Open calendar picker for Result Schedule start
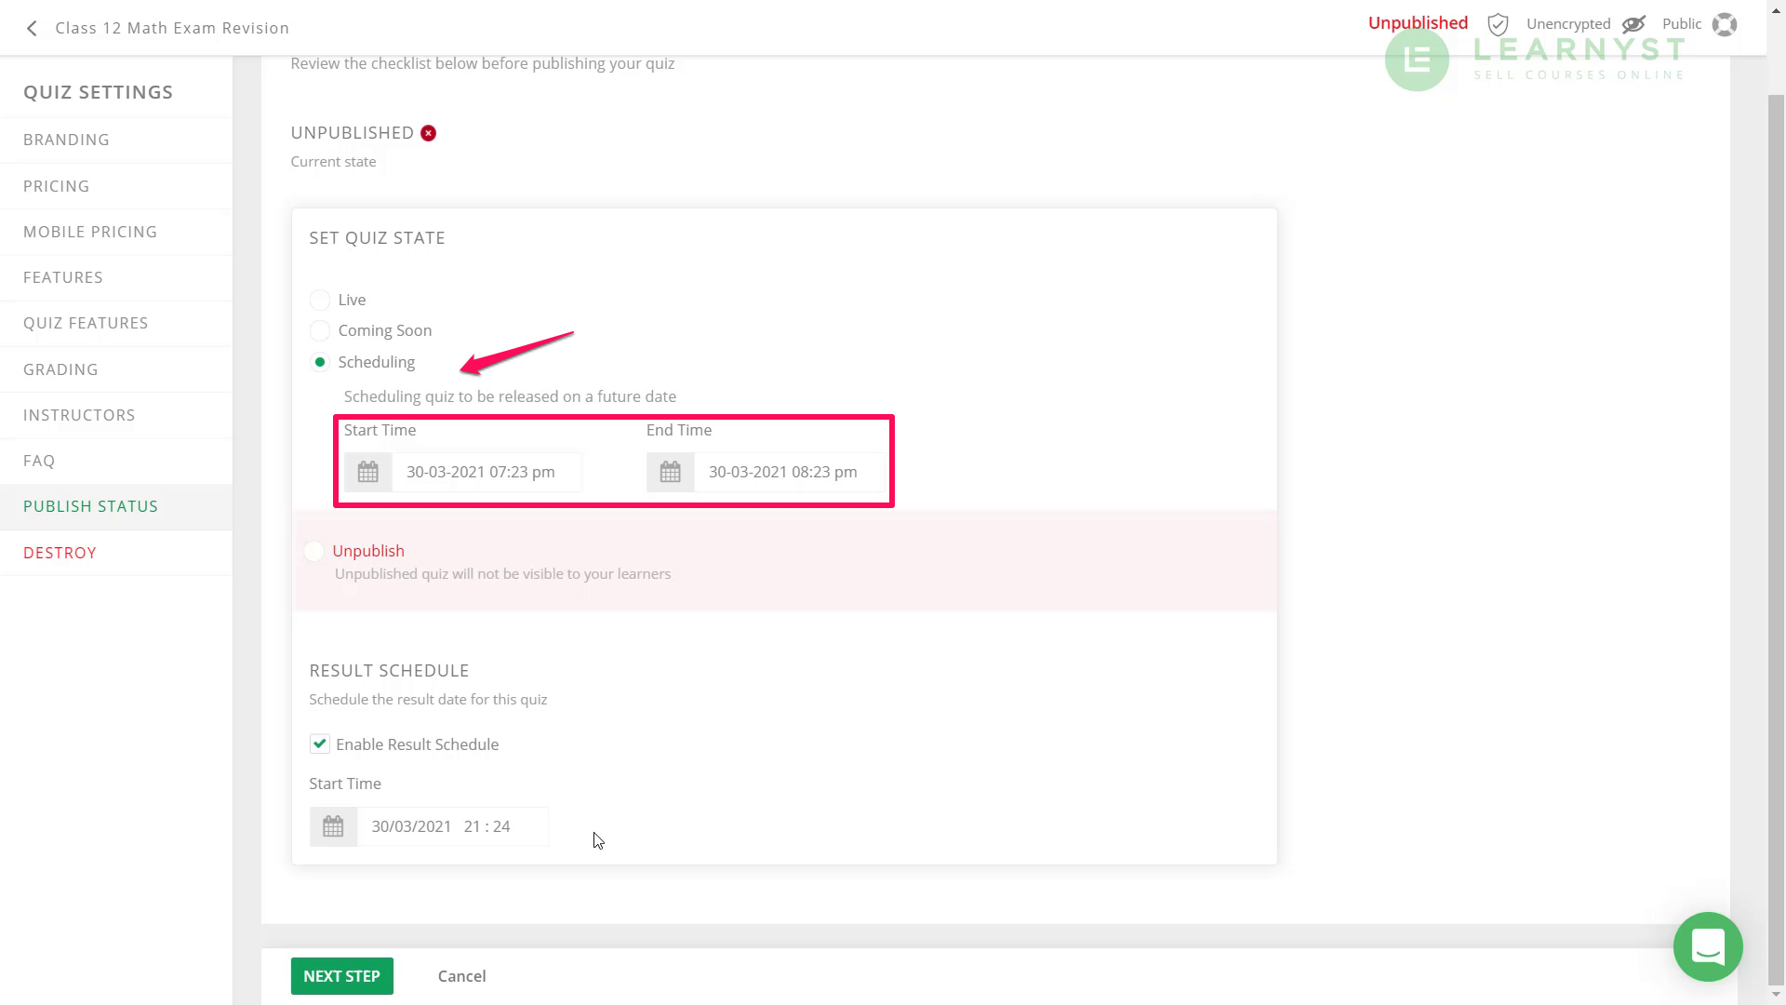This screenshot has width=1786, height=1005. (333, 826)
